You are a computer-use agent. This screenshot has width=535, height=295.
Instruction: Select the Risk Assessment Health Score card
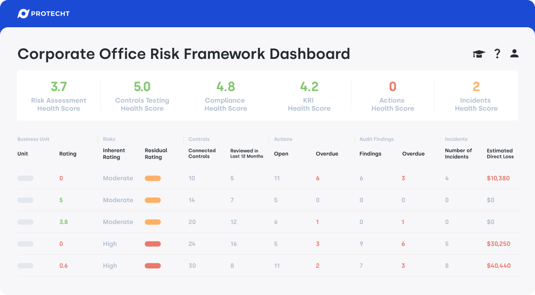[59, 96]
